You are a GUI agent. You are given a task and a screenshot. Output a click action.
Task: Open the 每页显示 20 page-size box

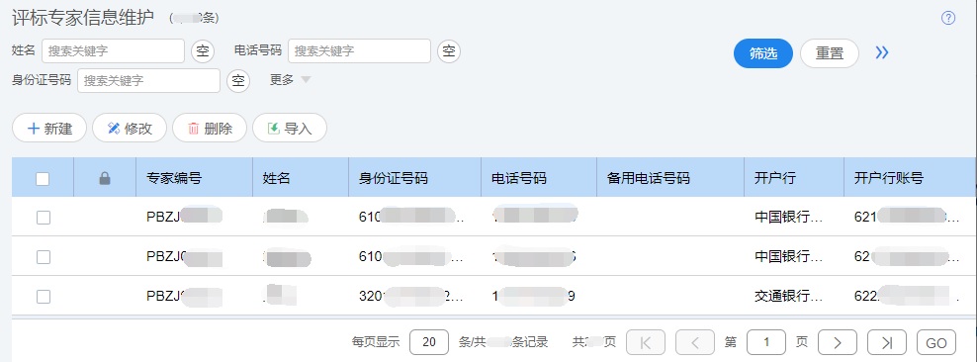pyautogui.click(x=429, y=342)
